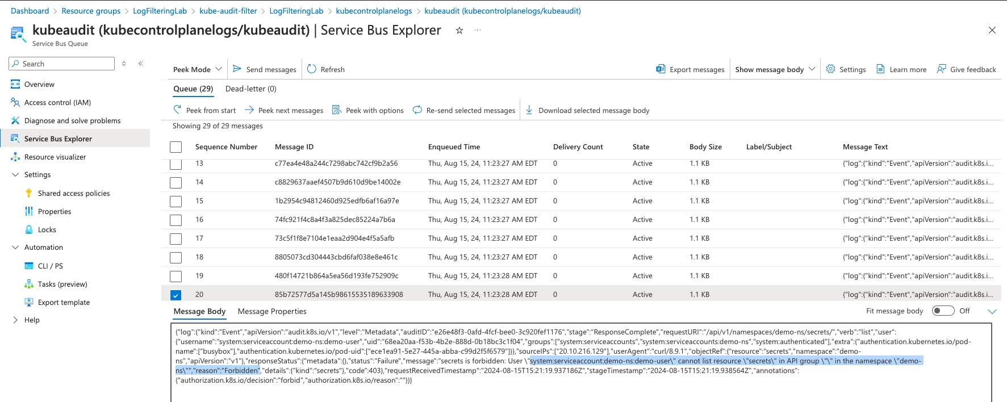Select all messages via header checkbox
Viewport: 1007px width, 402px height.
(176, 147)
